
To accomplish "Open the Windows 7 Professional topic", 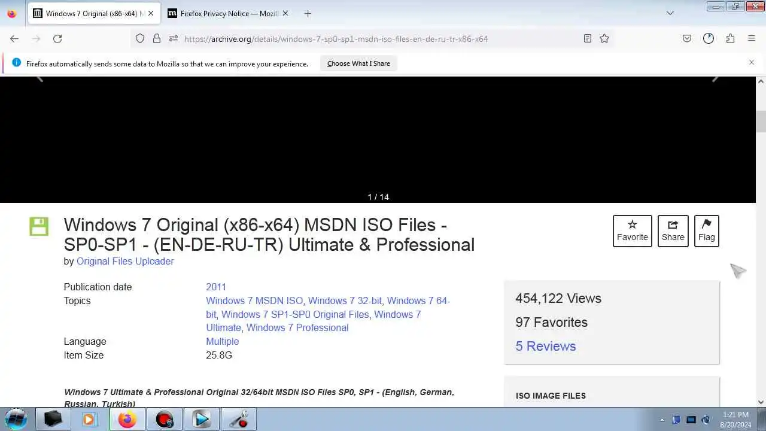I will coord(297,327).
